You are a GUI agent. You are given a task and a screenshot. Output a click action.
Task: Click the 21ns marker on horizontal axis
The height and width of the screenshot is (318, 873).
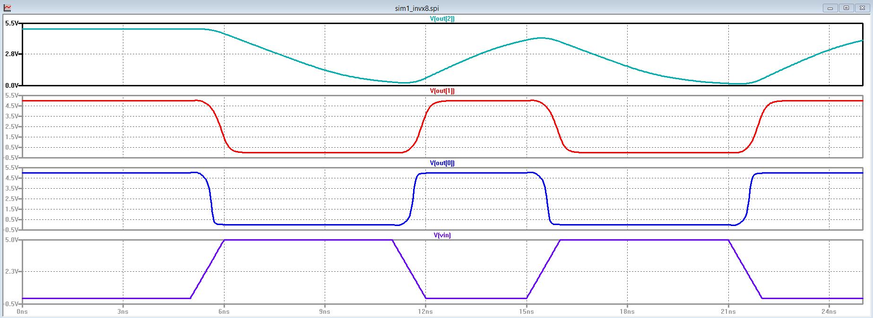(x=728, y=312)
